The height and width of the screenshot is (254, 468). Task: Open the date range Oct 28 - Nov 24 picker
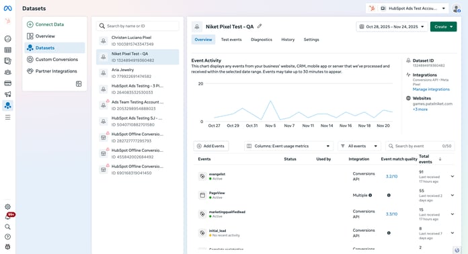click(x=392, y=26)
